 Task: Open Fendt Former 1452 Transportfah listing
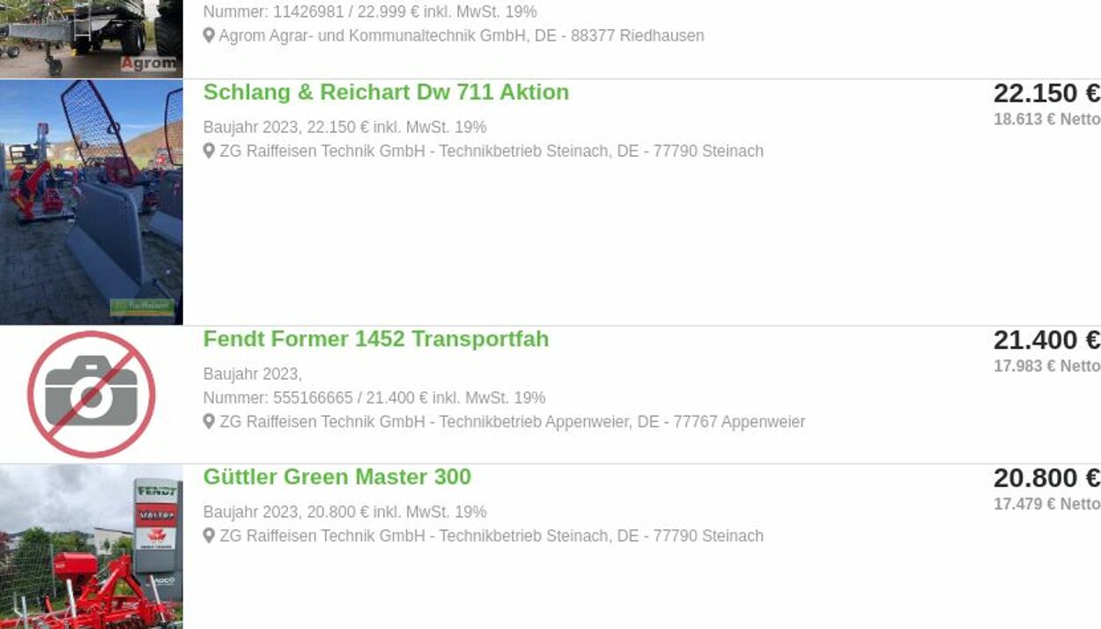tap(376, 339)
